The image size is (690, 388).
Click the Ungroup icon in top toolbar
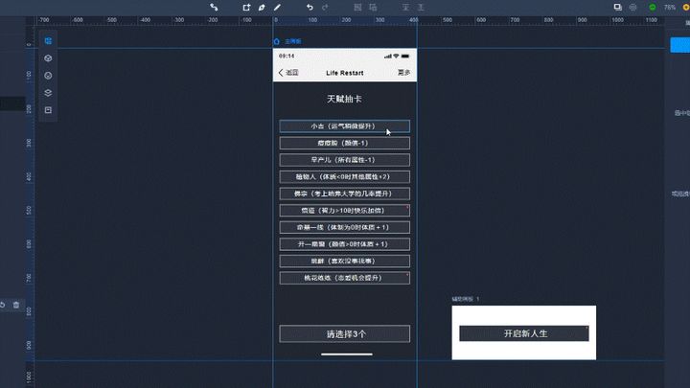click(373, 7)
